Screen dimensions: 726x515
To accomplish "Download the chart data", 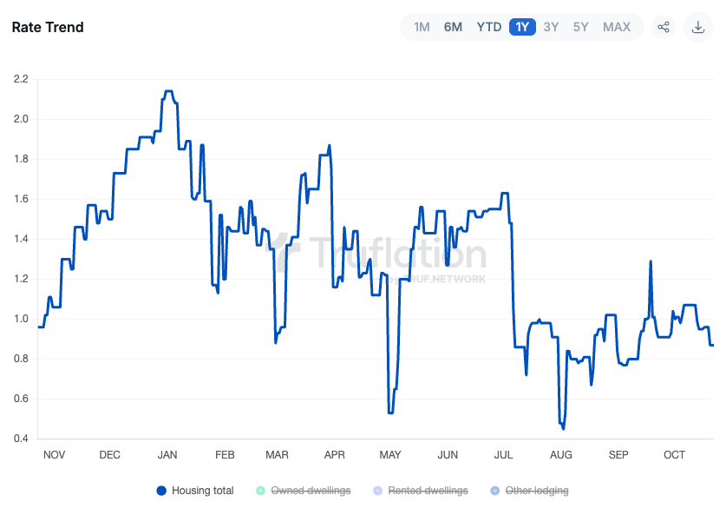I will coord(697,27).
